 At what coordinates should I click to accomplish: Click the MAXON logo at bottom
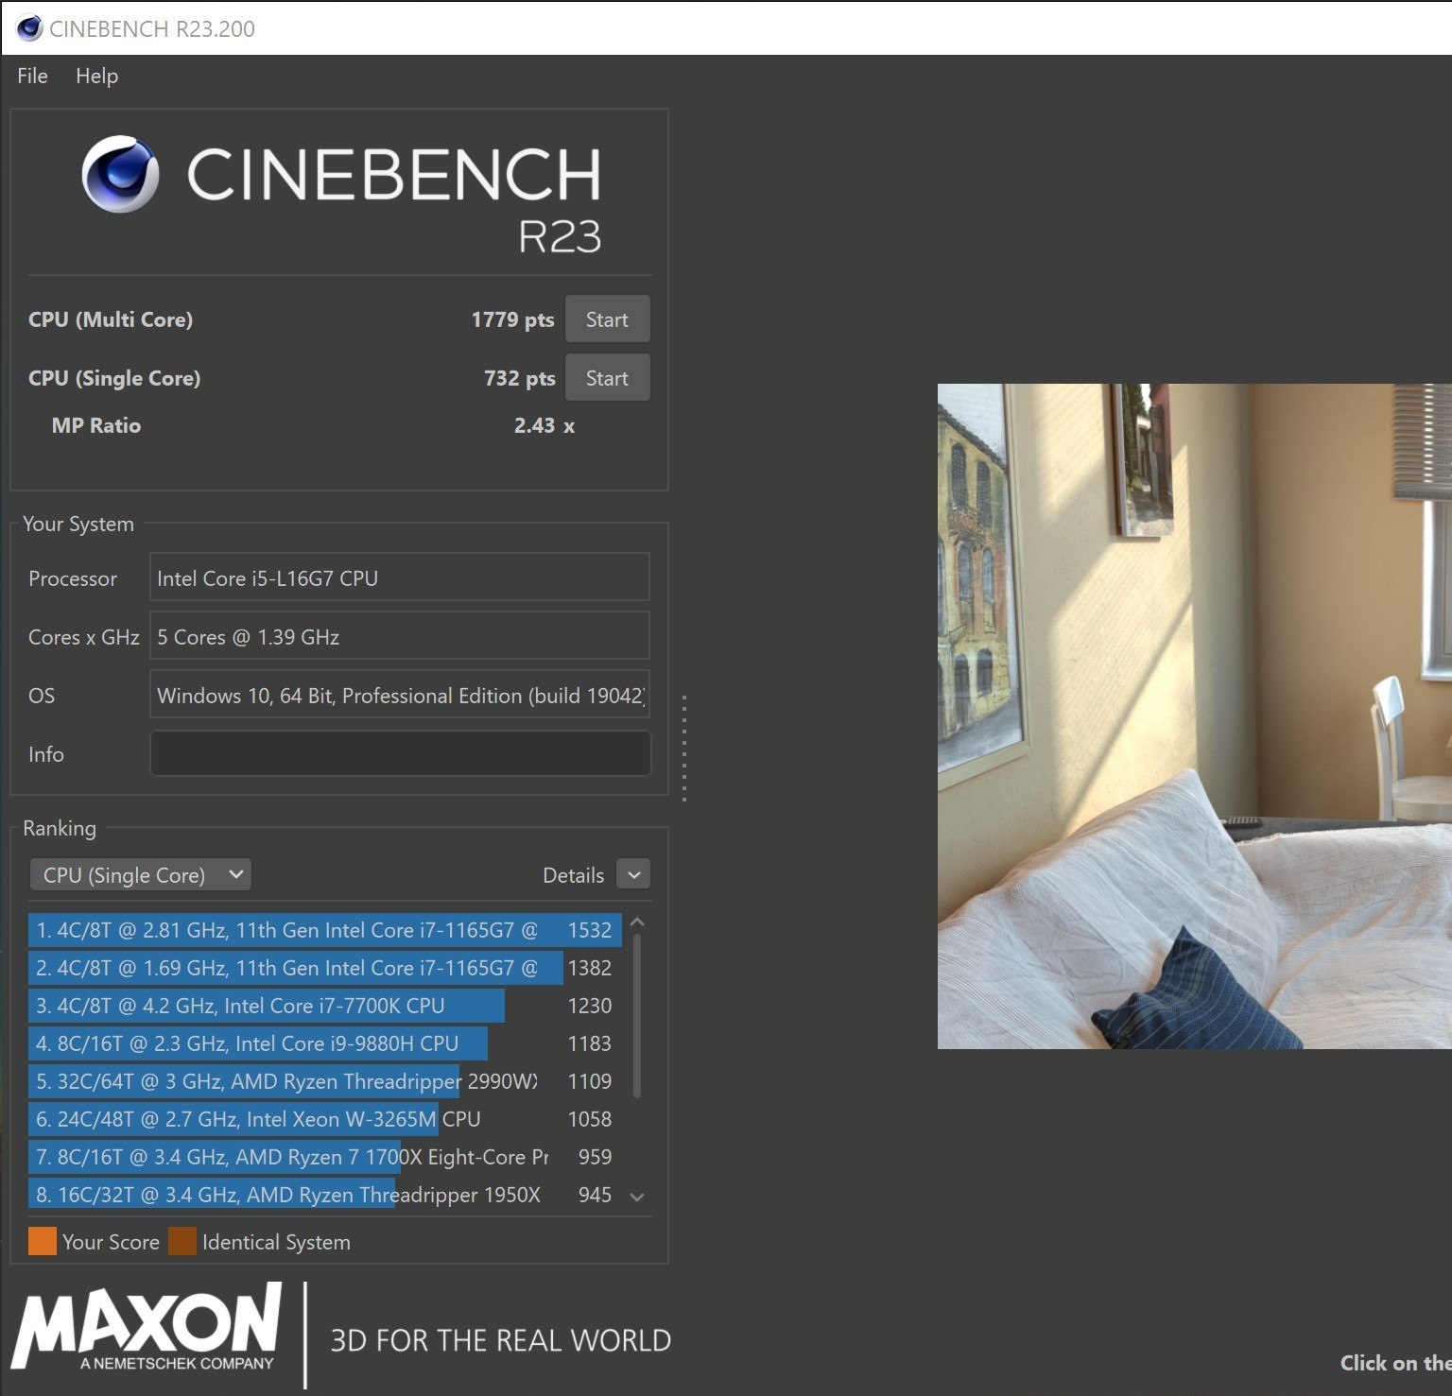(x=147, y=1326)
